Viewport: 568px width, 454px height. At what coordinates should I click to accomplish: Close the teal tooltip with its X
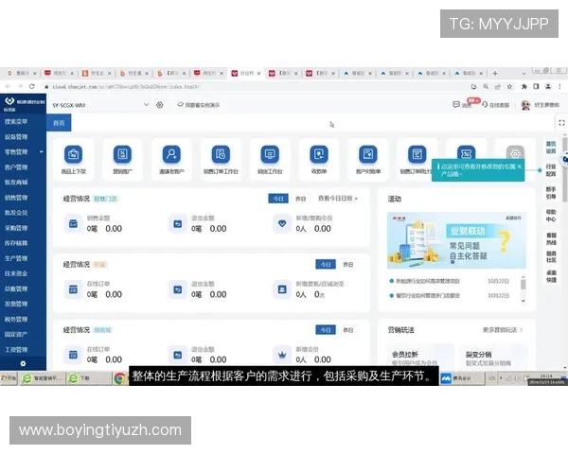point(519,166)
